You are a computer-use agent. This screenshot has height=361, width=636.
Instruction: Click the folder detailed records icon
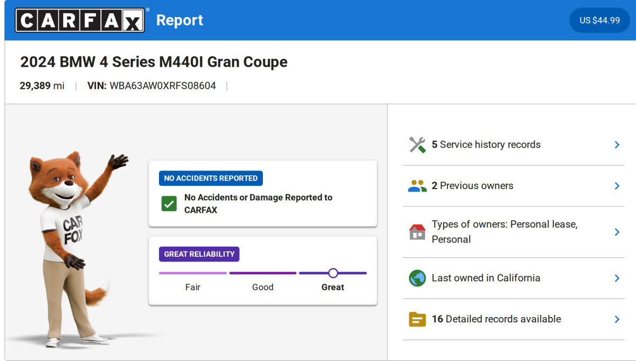(x=417, y=319)
